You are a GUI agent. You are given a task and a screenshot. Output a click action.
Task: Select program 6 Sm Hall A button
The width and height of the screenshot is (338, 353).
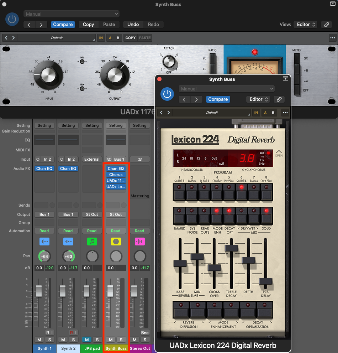point(241,192)
